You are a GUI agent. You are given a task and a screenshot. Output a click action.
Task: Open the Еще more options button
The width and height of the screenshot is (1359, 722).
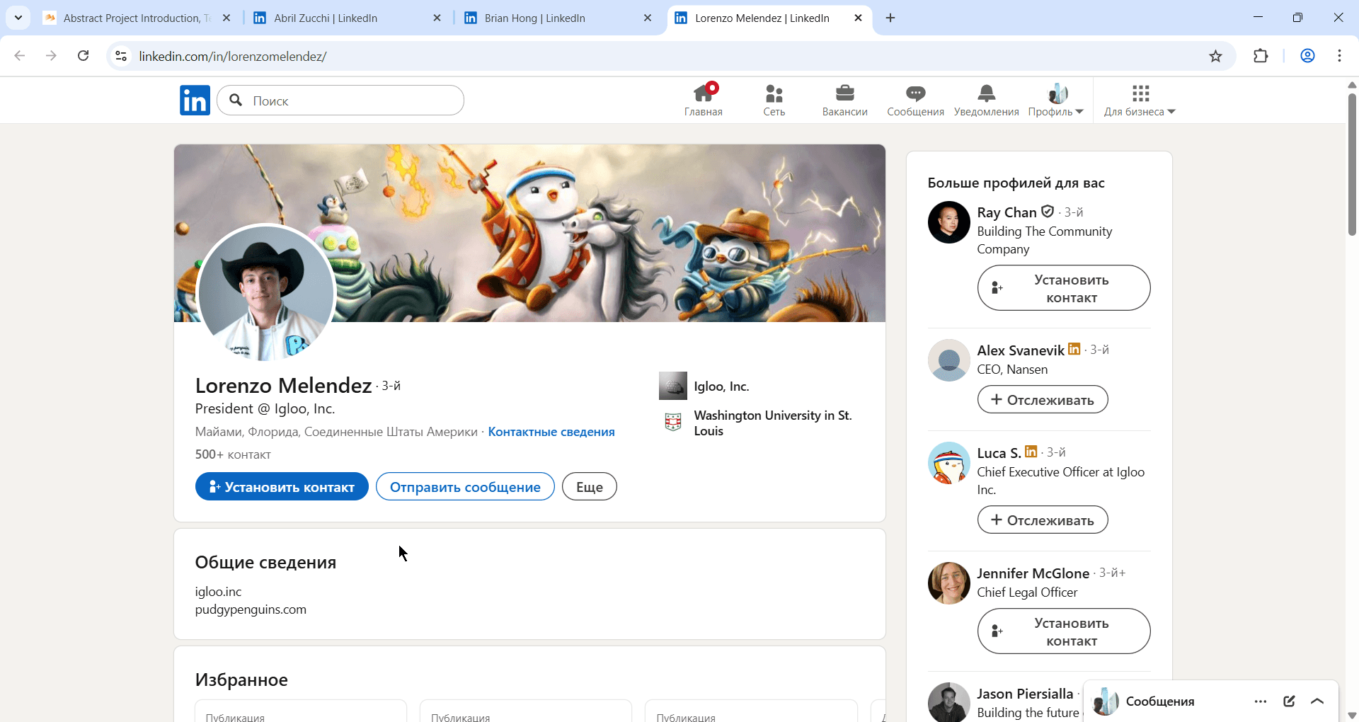tap(590, 486)
